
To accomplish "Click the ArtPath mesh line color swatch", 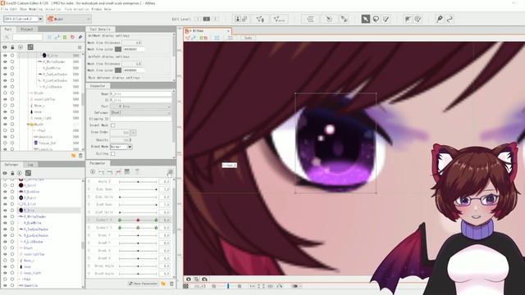I will point(118,70).
